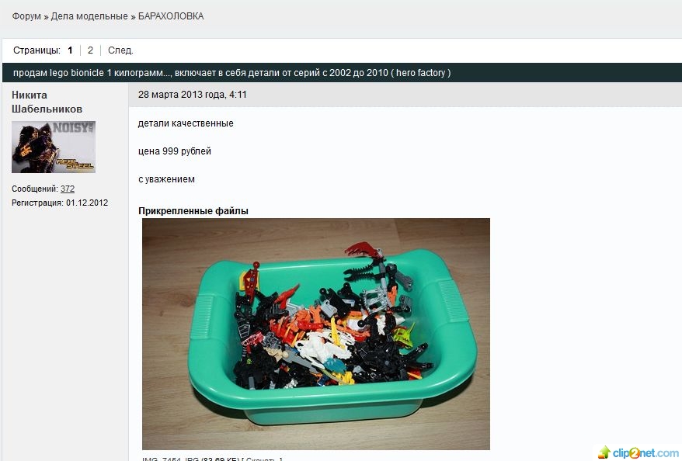
Task: Click the Страницы: pagination label
Action: point(37,50)
